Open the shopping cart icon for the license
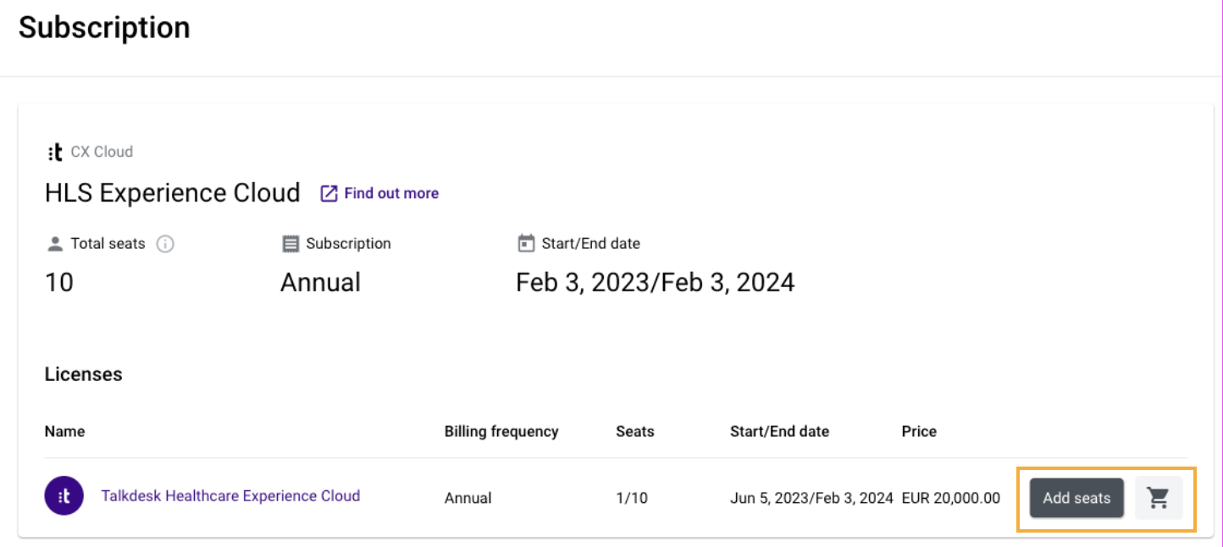 (x=1159, y=498)
